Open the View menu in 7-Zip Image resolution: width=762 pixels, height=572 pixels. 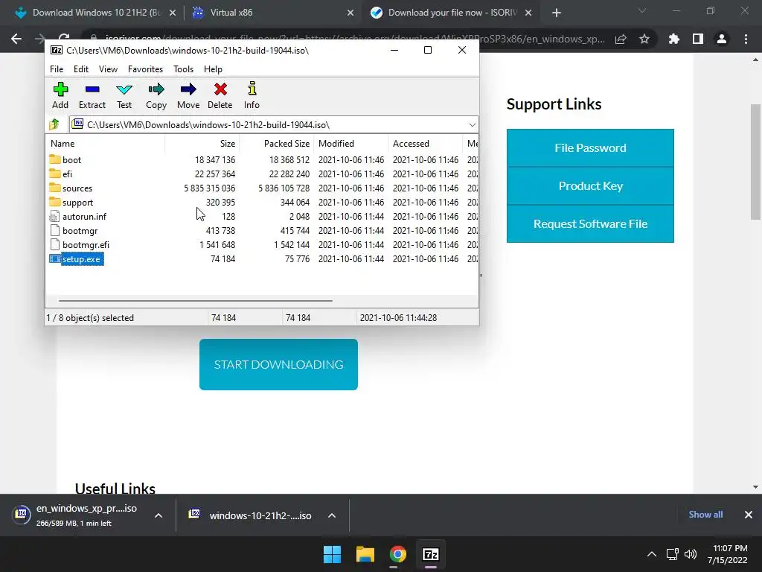pos(108,69)
